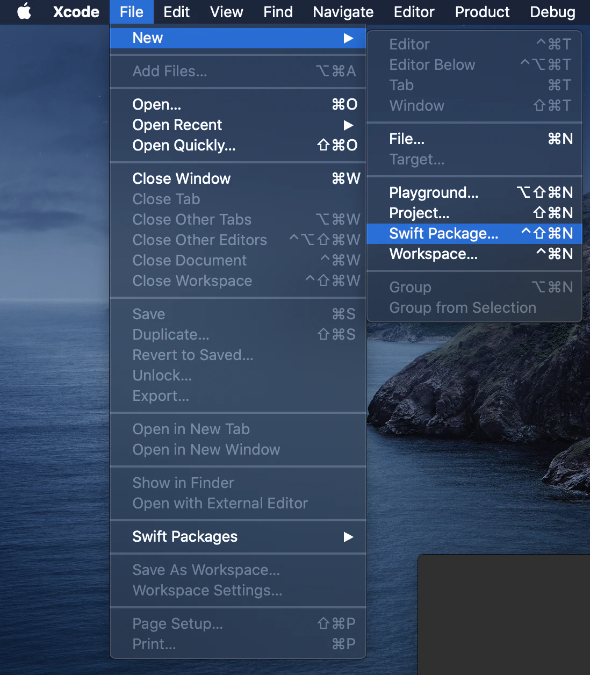Screen dimensions: 590x675
Task: Close the File menu in menu bar
Action: [x=132, y=12]
